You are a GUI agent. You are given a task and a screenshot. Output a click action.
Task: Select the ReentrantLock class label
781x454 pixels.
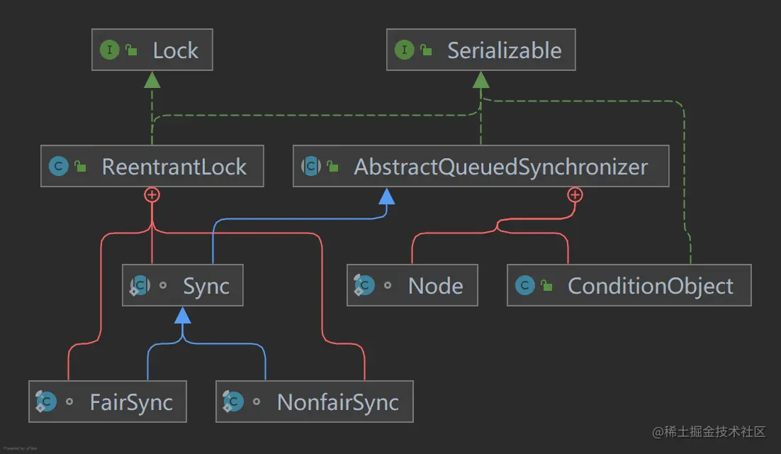(174, 167)
